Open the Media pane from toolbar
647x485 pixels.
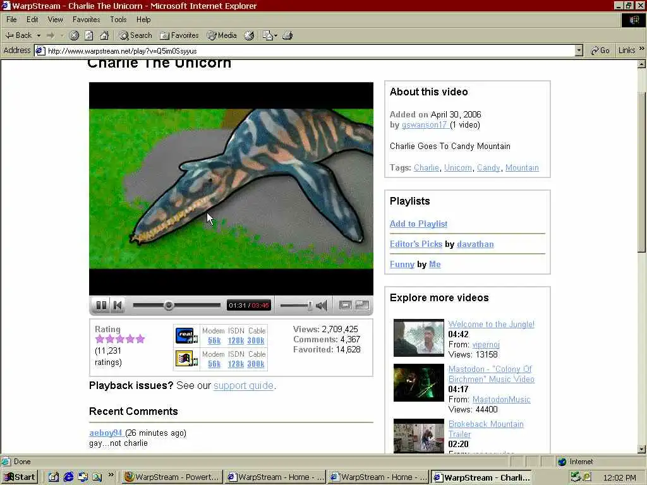[x=222, y=35]
